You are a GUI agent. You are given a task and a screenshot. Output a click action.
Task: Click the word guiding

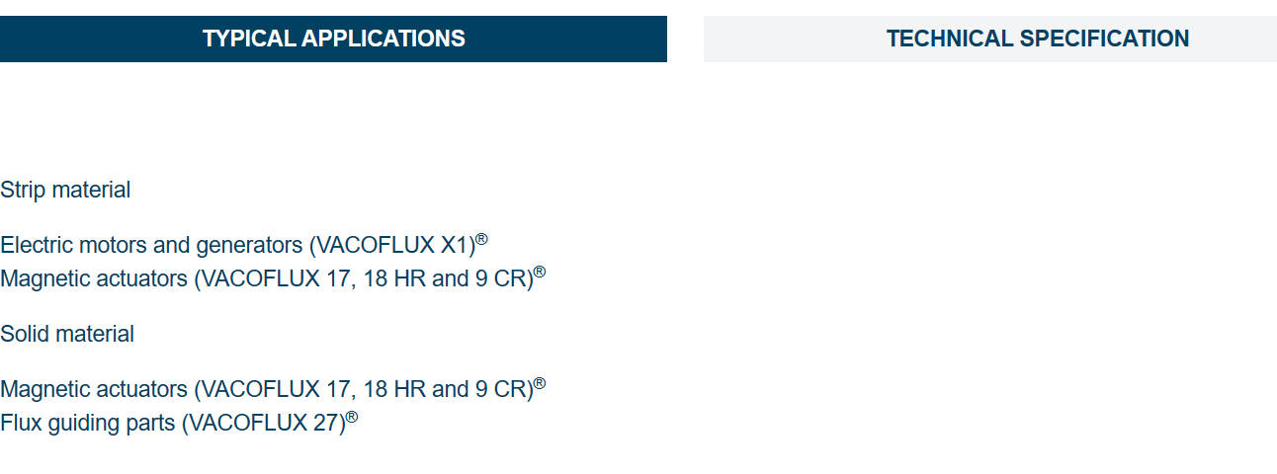[86, 425]
